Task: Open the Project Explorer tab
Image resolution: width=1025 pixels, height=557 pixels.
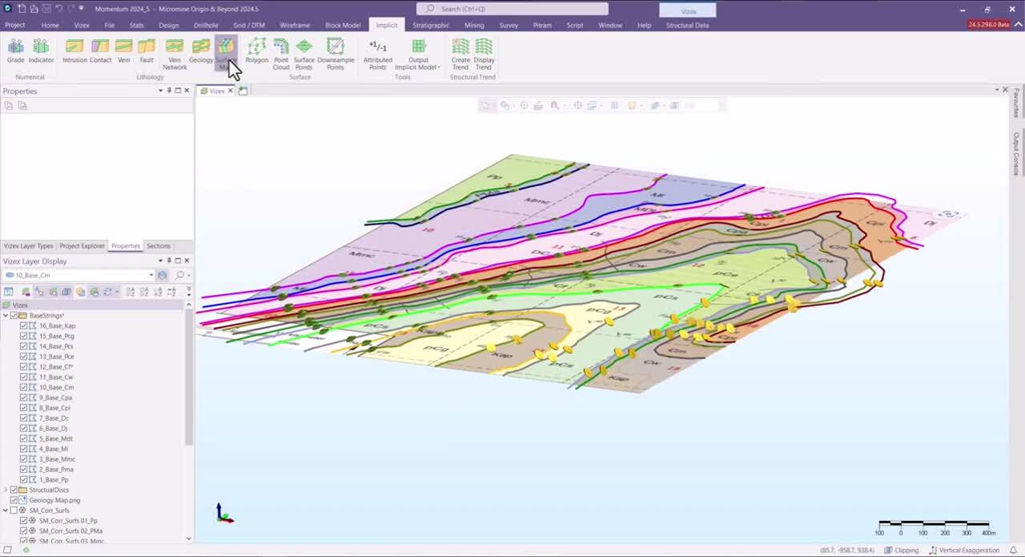Action: tap(82, 246)
